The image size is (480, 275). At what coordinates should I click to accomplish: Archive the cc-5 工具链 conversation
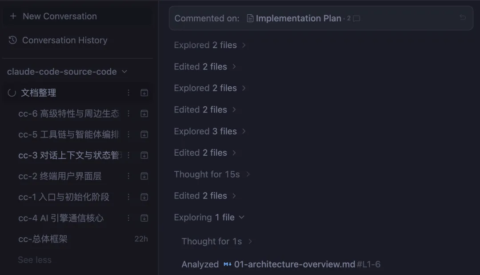point(144,134)
